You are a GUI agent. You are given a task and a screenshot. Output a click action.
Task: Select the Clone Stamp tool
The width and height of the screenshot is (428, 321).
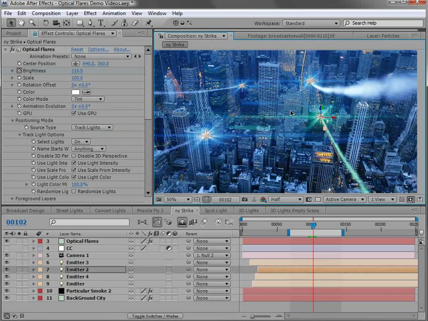(124, 23)
